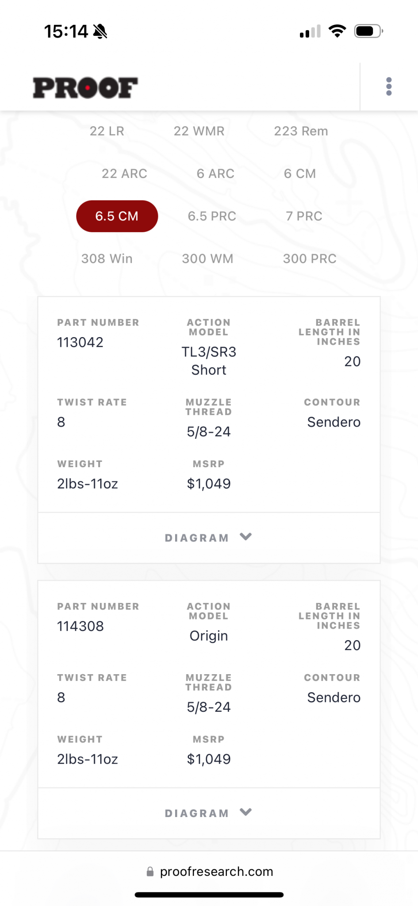Tap the PROOF logo
This screenshot has width=418, height=906.
coord(85,88)
